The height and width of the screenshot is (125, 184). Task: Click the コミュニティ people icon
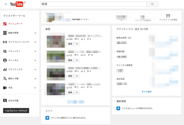pyautogui.click(x=5, y=51)
